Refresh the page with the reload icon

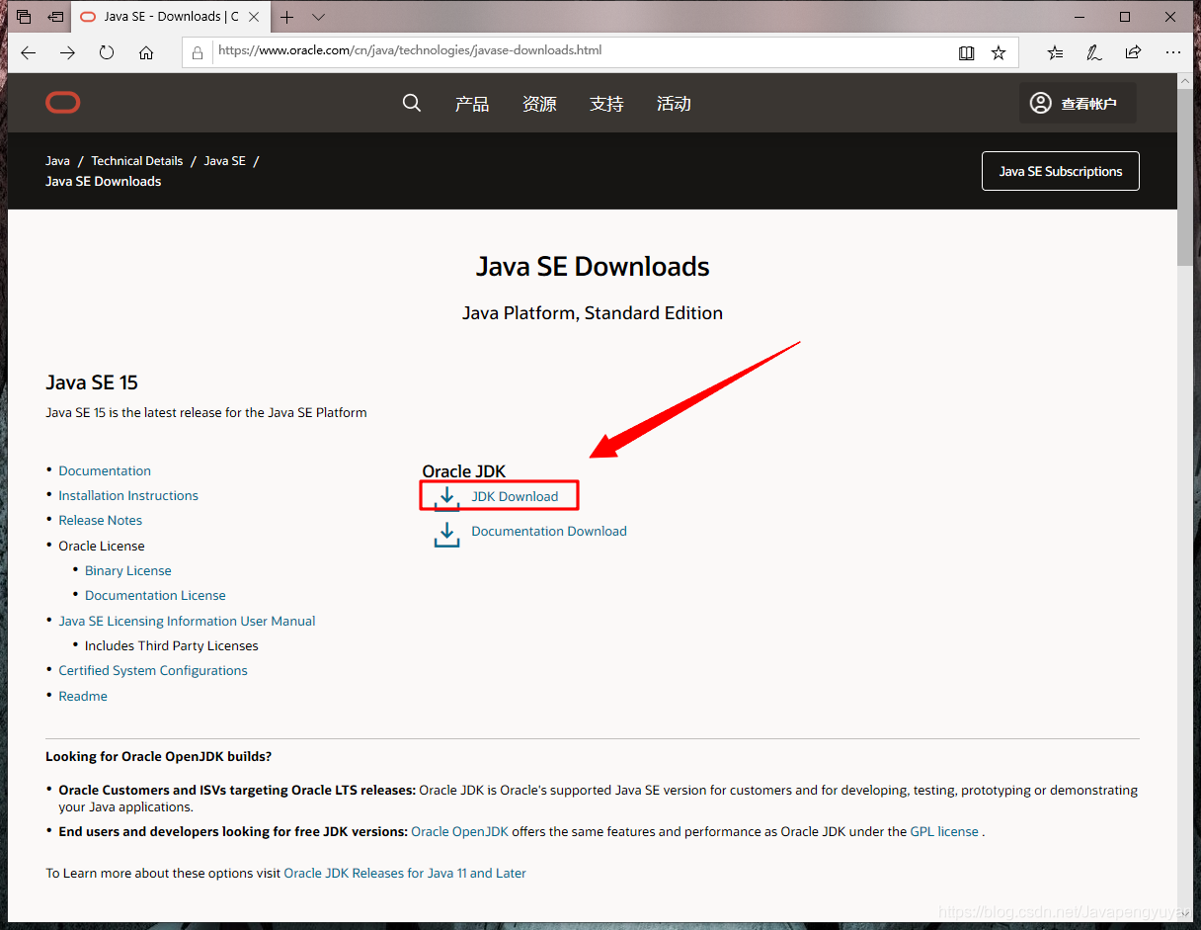(107, 52)
